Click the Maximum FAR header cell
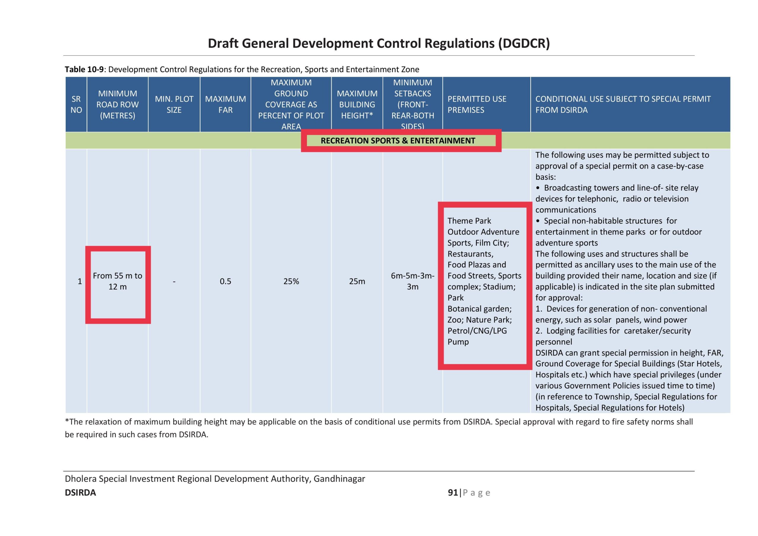The image size is (758, 536). tap(226, 104)
